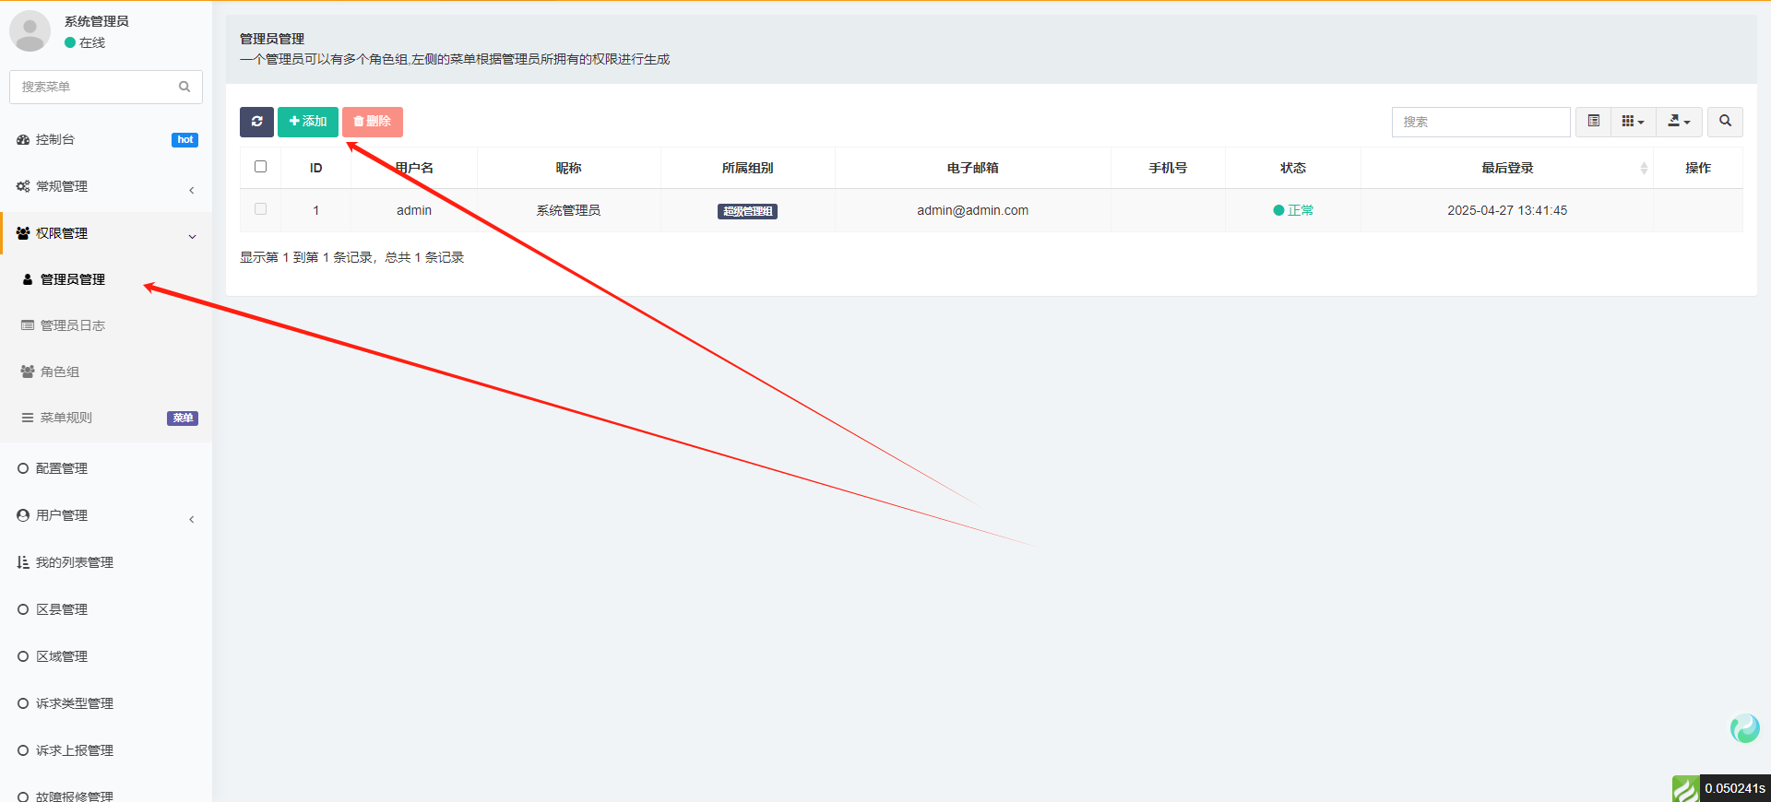Click the search menu magnifier icon
This screenshot has width=1771, height=802.
tap(184, 87)
